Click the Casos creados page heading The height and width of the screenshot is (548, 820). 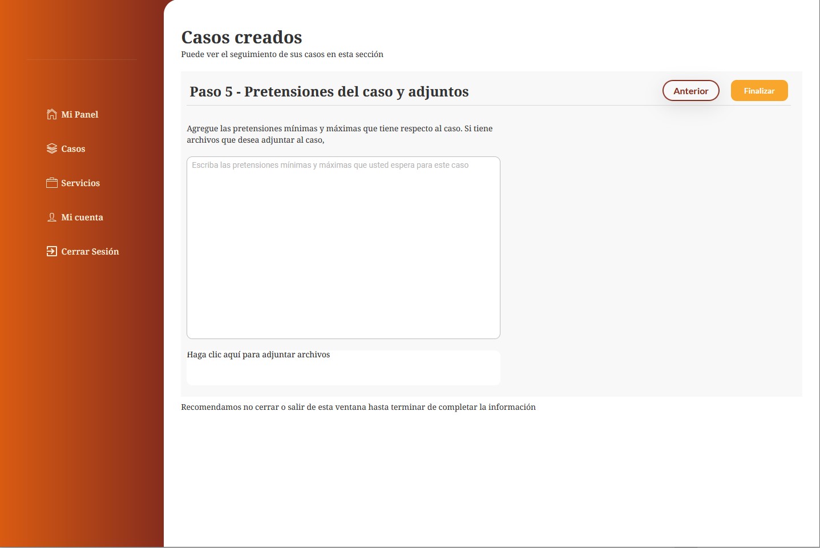click(241, 37)
